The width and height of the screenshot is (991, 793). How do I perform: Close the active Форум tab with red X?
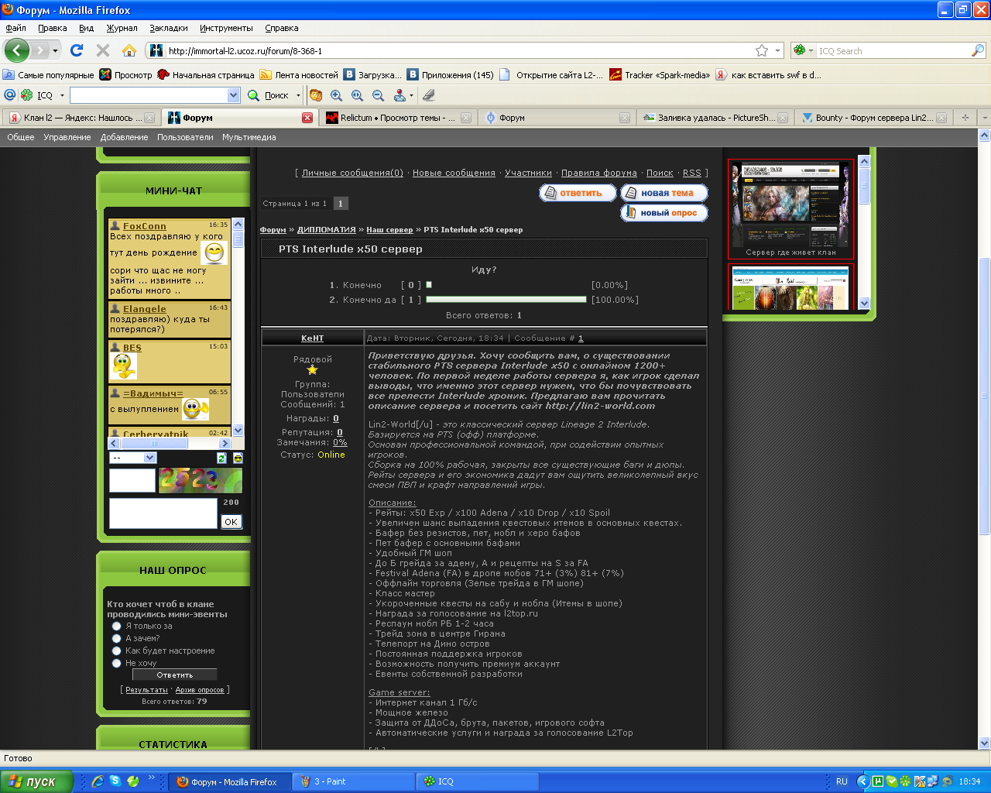click(x=307, y=118)
